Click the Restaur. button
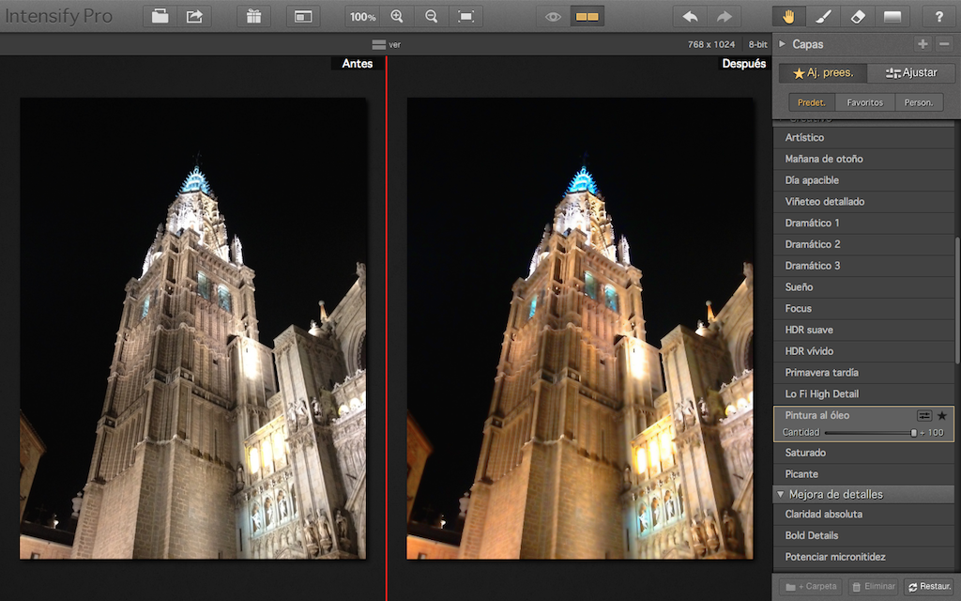Image resolution: width=961 pixels, height=601 pixels. click(x=930, y=586)
